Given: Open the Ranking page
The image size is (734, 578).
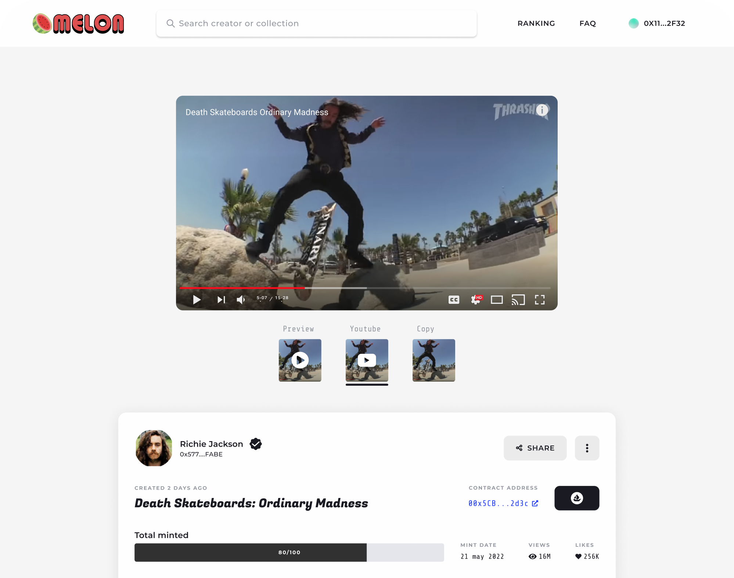Looking at the screenshot, I should click(x=536, y=23).
